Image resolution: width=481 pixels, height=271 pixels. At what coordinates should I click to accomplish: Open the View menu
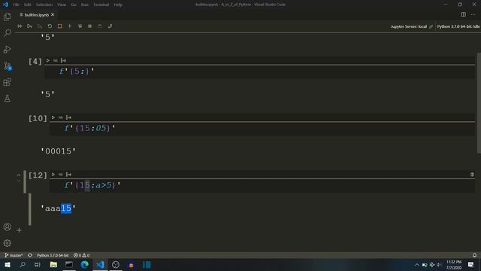(x=62, y=5)
